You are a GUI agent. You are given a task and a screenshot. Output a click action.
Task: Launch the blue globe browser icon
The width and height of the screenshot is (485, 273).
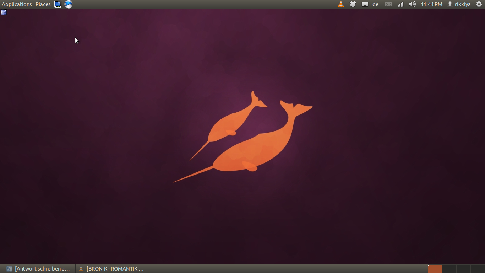(69, 4)
